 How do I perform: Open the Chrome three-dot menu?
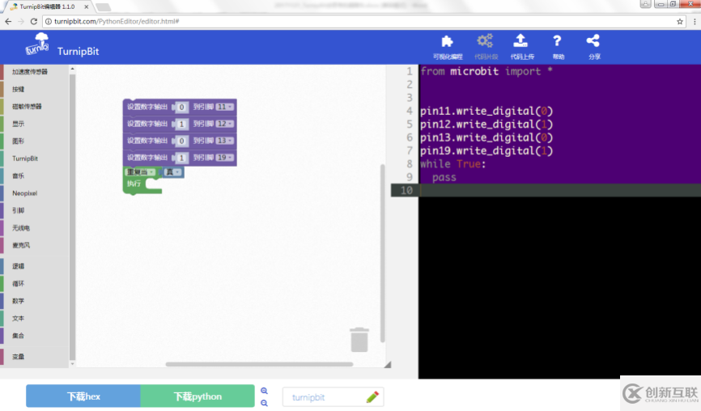point(695,22)
